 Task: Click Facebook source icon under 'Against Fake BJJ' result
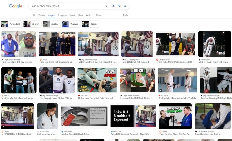(x=62, y=132)
